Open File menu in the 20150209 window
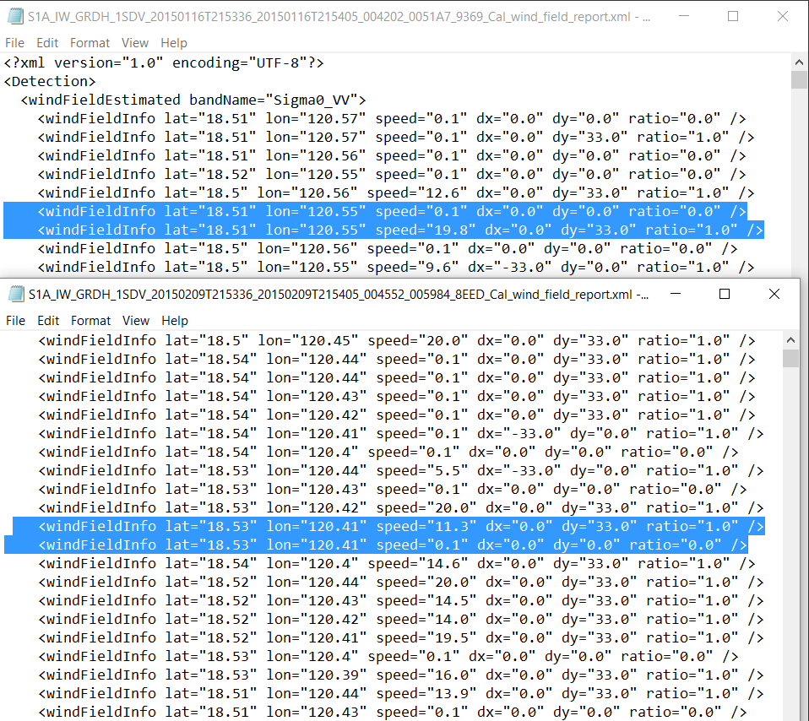This screenshot has width=809, height=721. [16, 321]
